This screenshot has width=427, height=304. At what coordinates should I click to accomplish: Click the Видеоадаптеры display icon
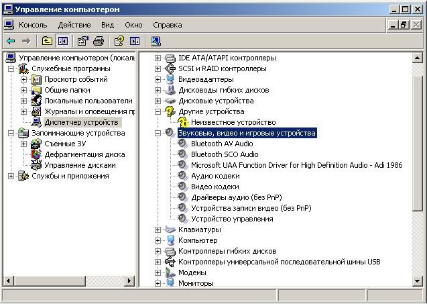coord(170,79)
